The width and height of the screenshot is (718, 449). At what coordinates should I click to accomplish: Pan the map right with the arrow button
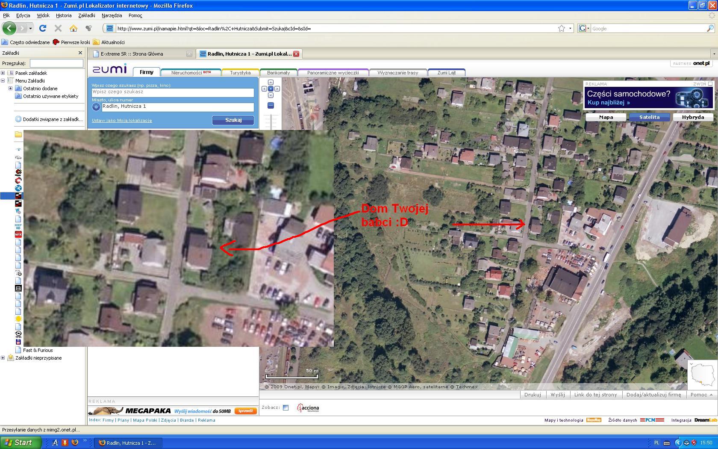point(277,89)
